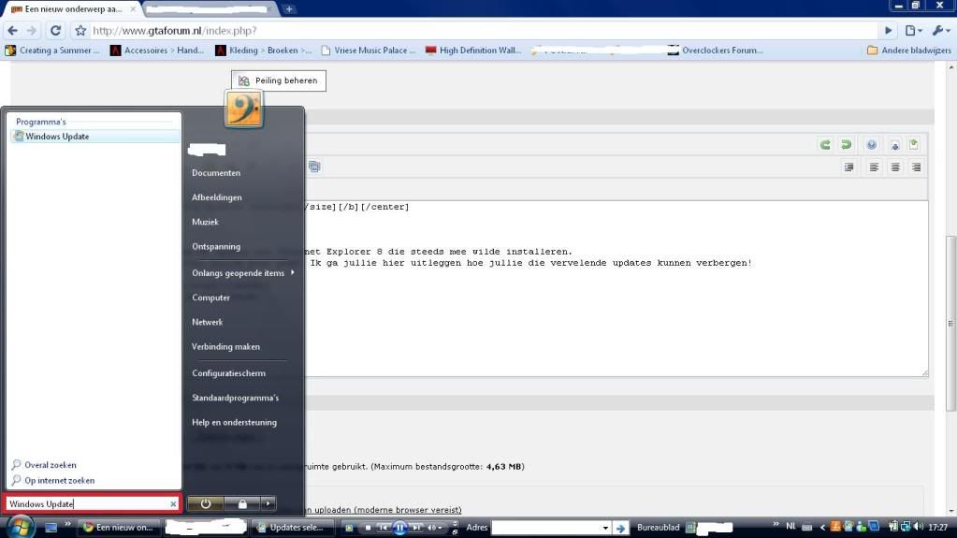Switch to the Chrome 'Een nieuw on...' taskbar button
Viewport: 957px width, 538px height.
pyautogui.click(x=119, y=528)
